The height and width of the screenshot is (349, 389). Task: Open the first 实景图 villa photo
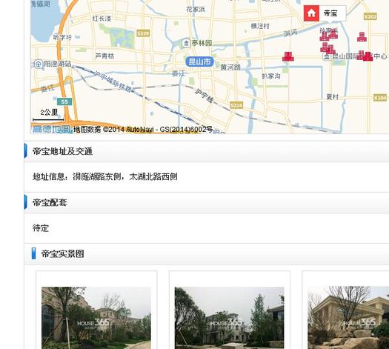coord(96,318)
